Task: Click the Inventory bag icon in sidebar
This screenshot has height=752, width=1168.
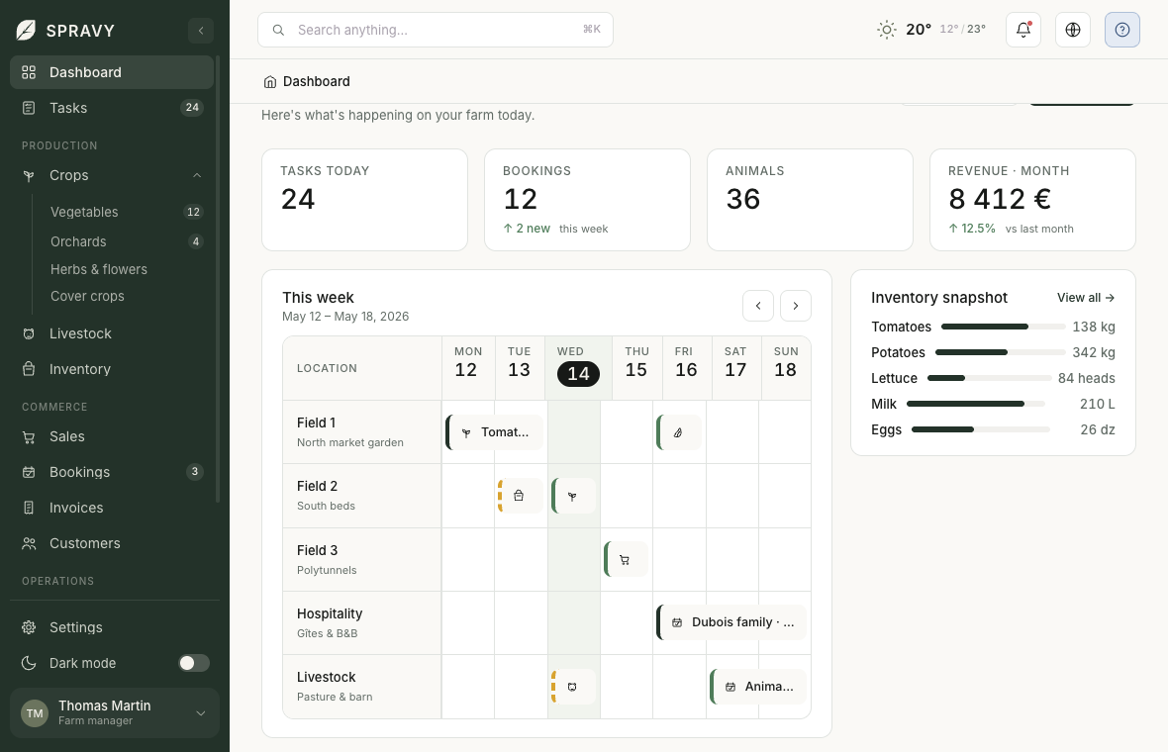Action: point(29,369)
